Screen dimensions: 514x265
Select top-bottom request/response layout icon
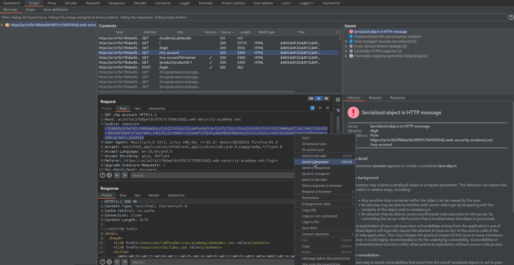pyautogui.click(x=319, y=98)
